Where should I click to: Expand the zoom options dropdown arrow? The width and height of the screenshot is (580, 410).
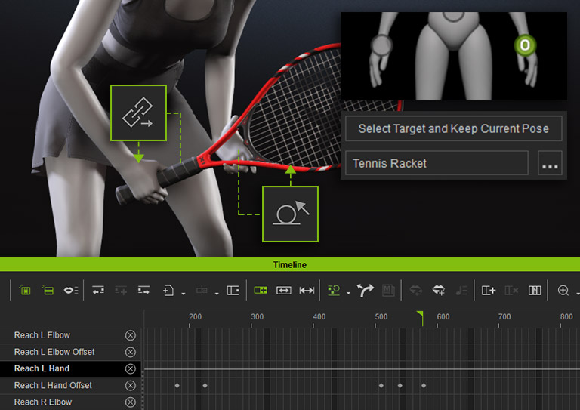[x=577, y=292]
